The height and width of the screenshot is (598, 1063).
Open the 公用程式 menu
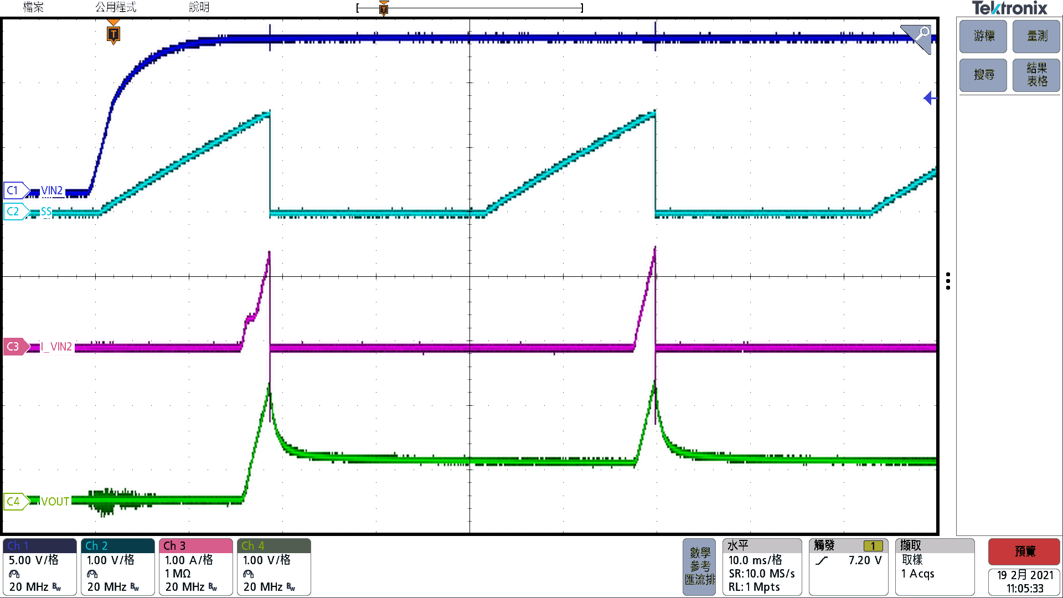[x=115, y=7]
